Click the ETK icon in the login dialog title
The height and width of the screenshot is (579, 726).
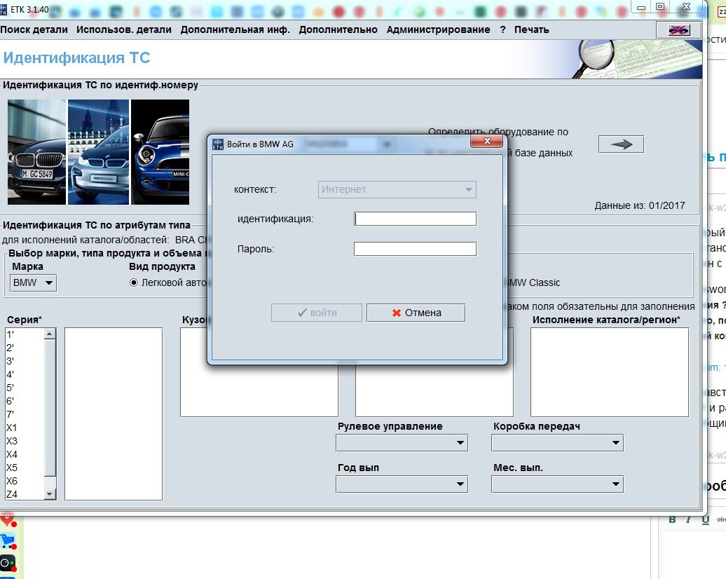click(218, 144)
